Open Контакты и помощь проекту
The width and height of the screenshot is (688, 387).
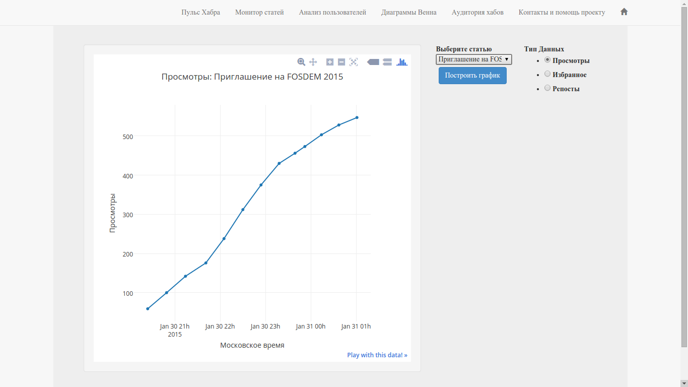562,12
